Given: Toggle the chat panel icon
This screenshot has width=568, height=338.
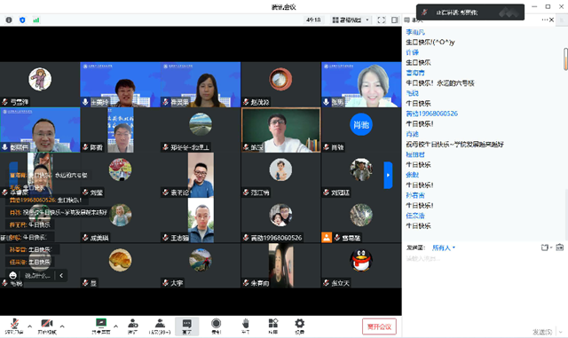Looking at the screenshot, I should click(x=187, y=326).
